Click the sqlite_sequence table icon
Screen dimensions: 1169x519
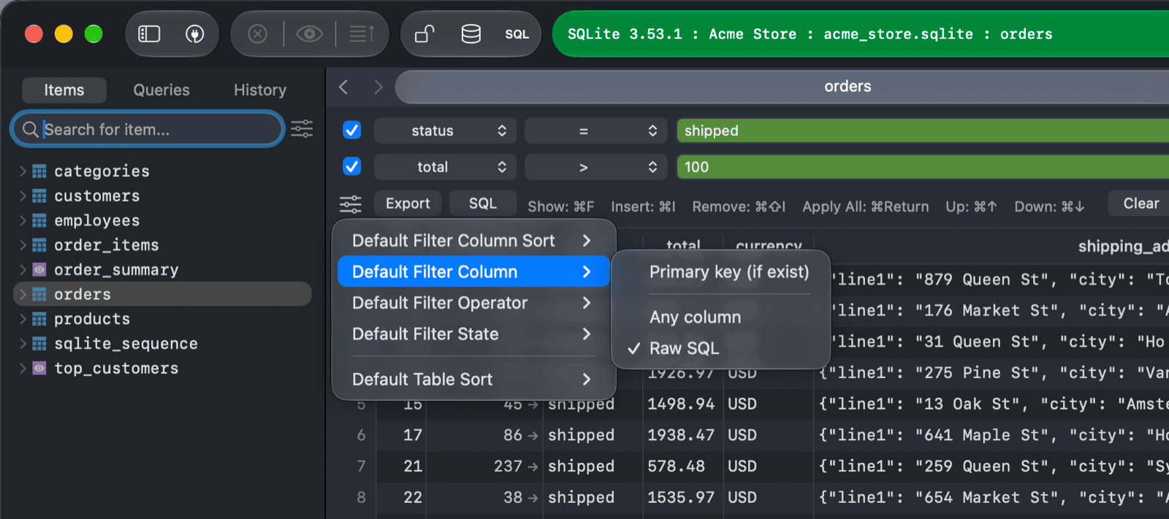39,344
